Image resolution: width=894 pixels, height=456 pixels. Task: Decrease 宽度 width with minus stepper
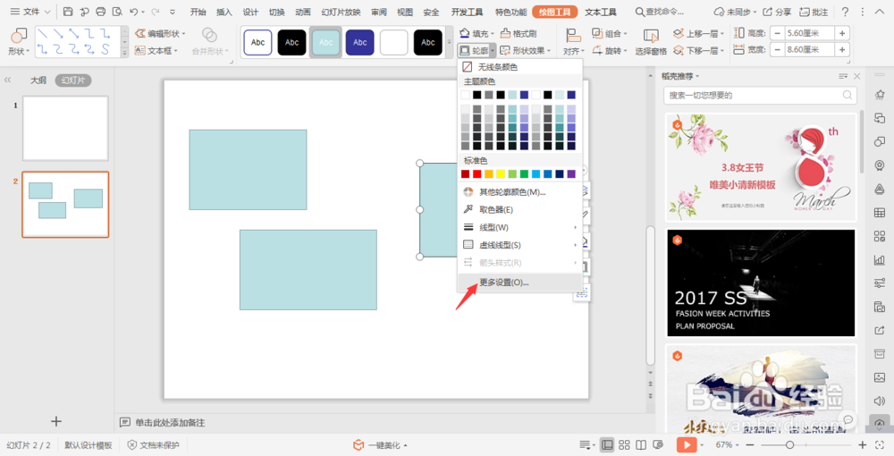point(777,50)
